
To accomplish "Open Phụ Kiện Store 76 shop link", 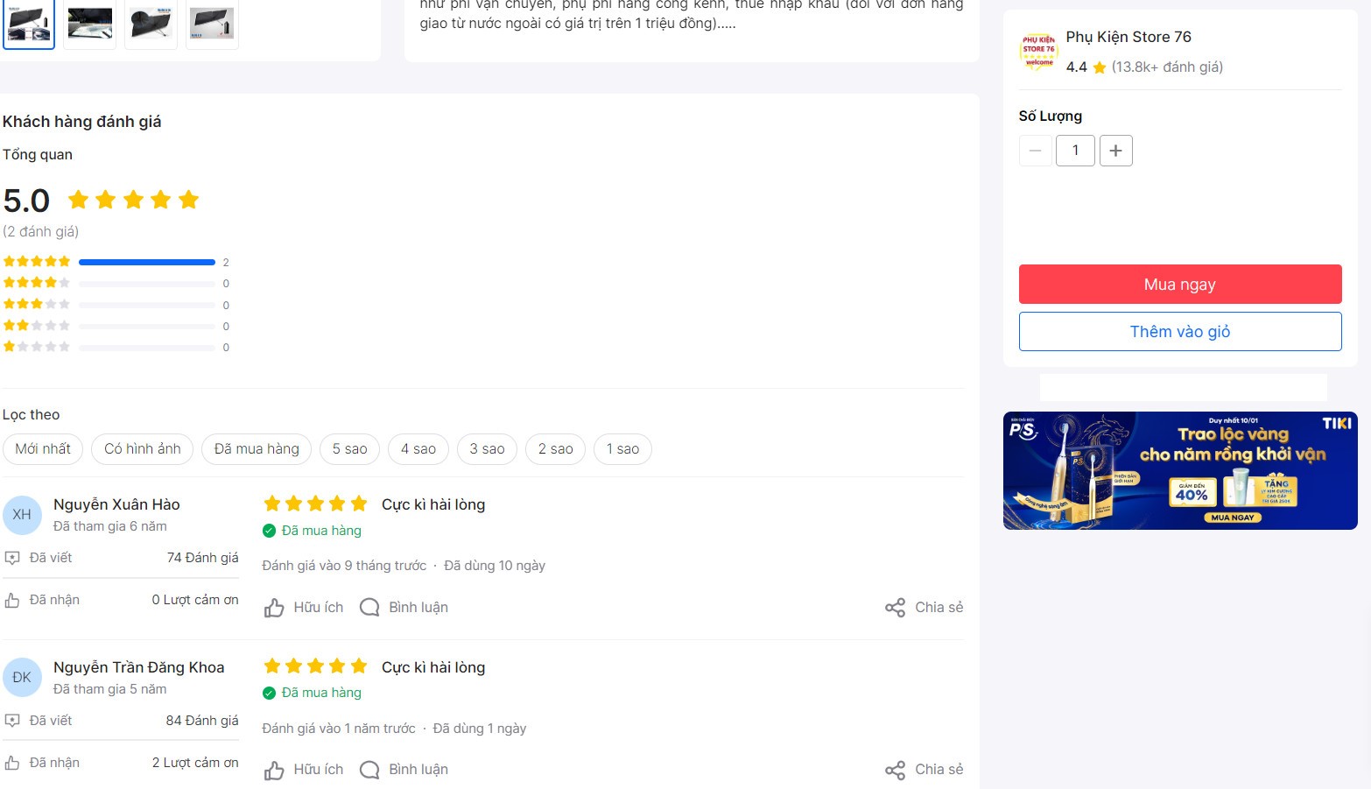I will (1128, 37).
